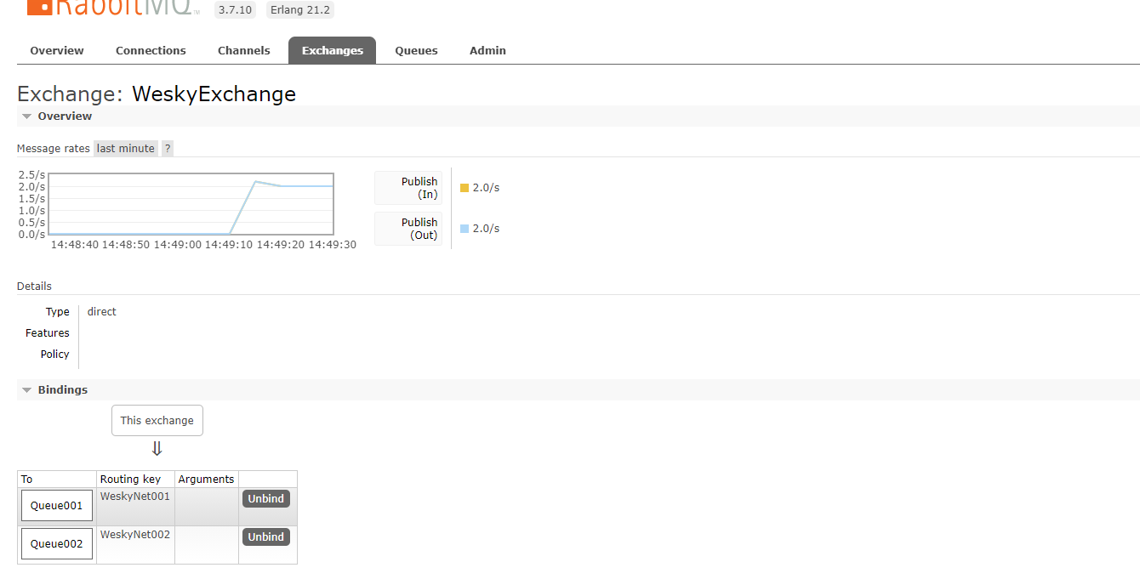Switch to the Connections tab

pos(151,50)
